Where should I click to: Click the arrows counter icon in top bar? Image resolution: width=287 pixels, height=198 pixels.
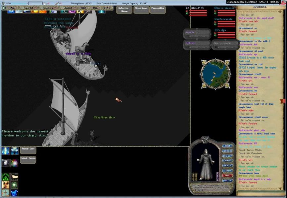(x=57, y=3)
